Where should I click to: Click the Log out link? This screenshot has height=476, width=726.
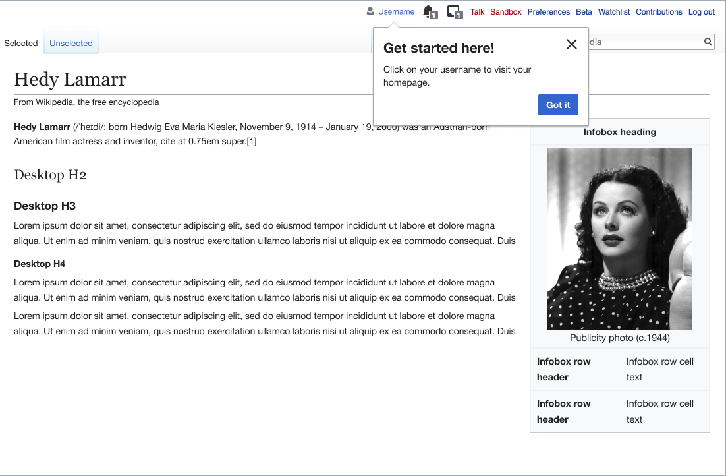point(701,12)
